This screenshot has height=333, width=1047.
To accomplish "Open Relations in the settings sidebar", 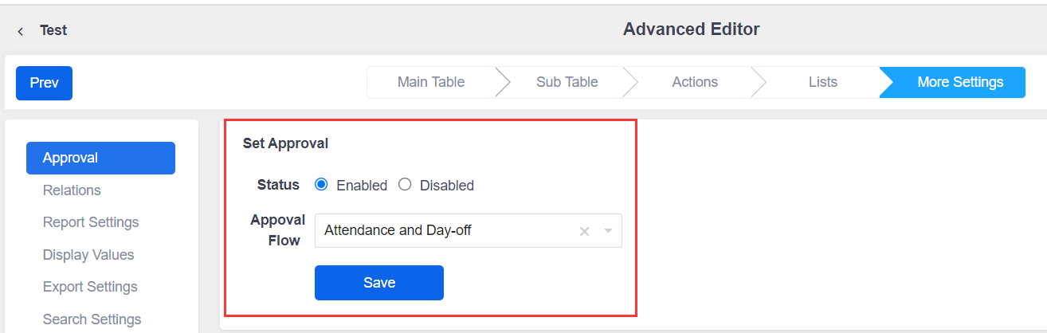I will point(72,190).
